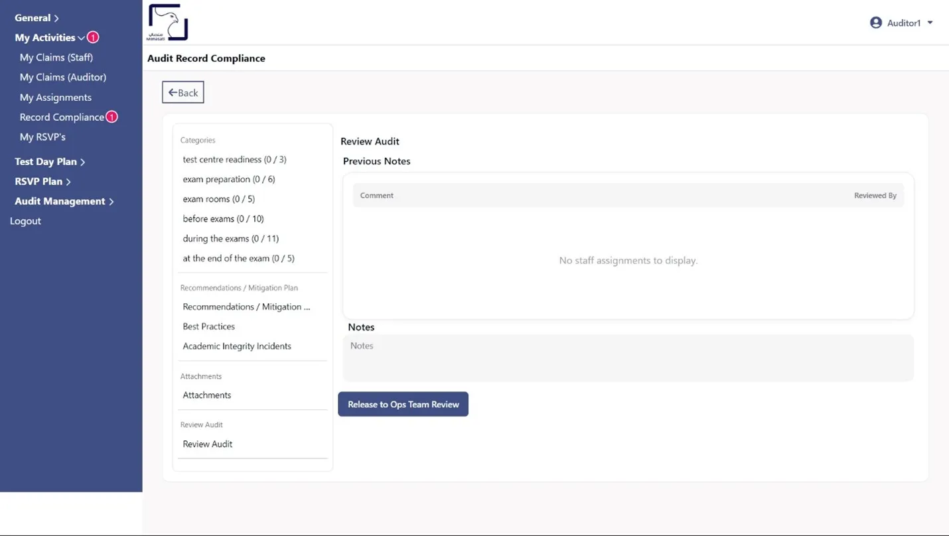Viewport: 949px width, 536px height.
Task: Click into the Notes text field
Action: point(628,358)
